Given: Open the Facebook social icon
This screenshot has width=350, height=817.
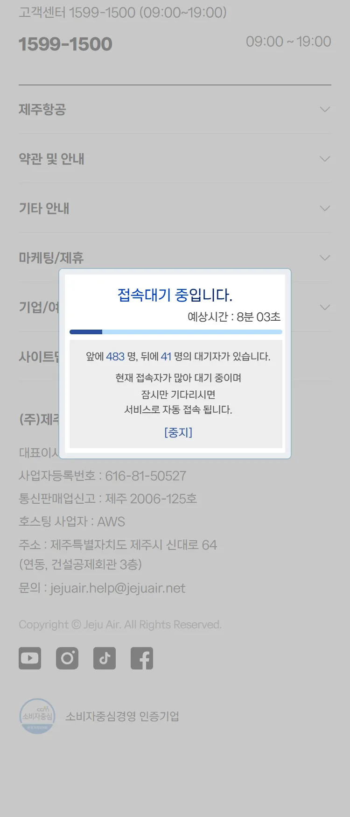Looking at the screenshot, I should click(142, 658).
